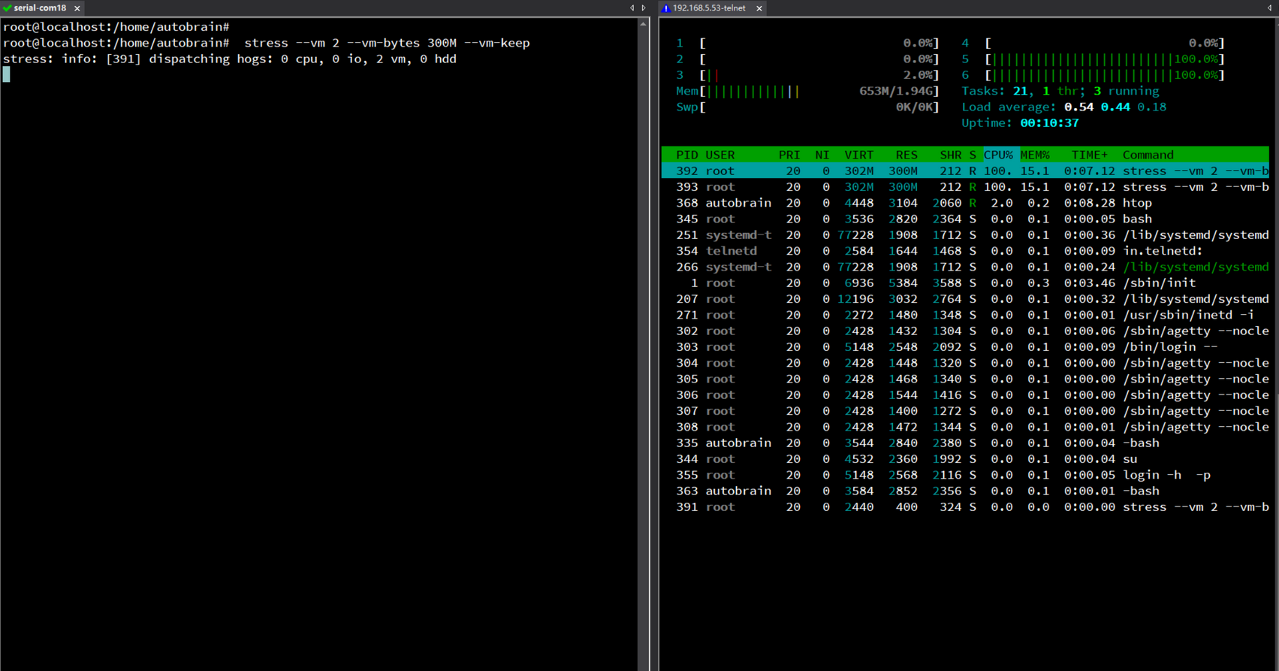
Task: Click the blue warning icon on telnet tab
Action: pos(665,8)
